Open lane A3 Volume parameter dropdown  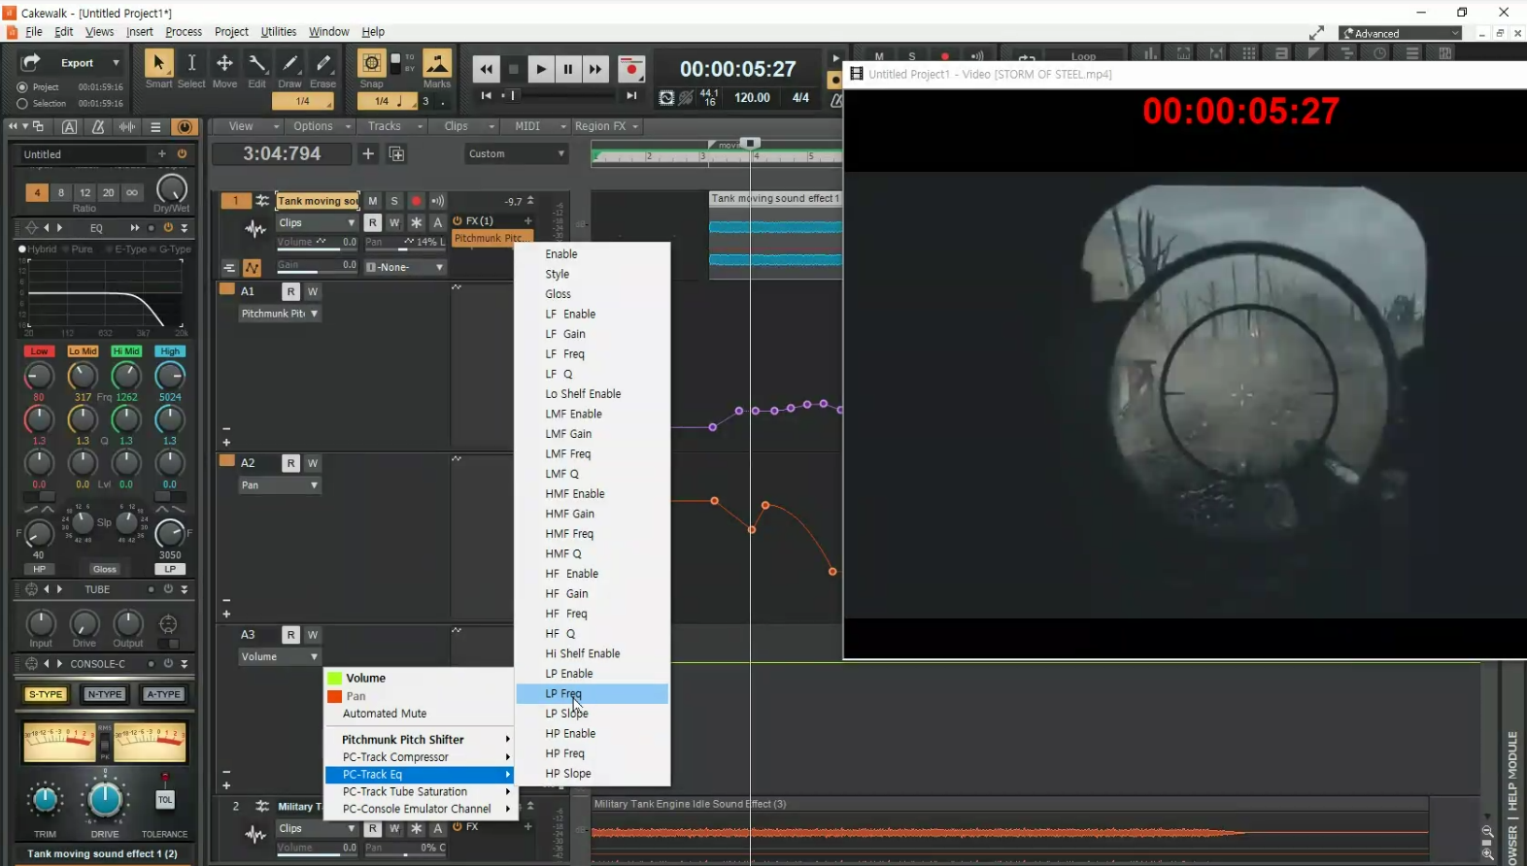tap(280, 657)
